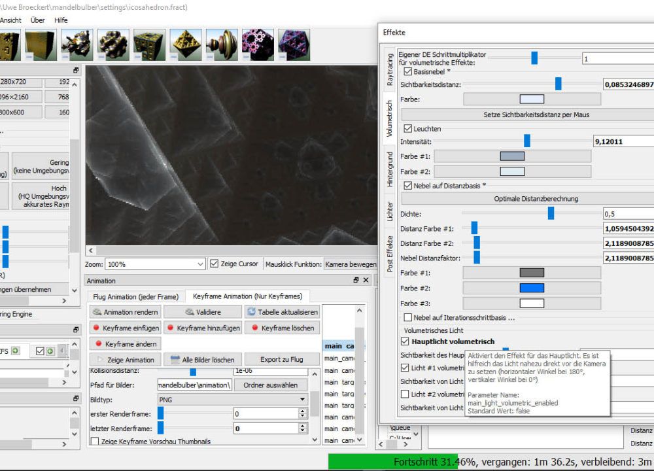Decrement letzter Renderframe spinner
The image size is (654, 471).
tap(303, 431)
